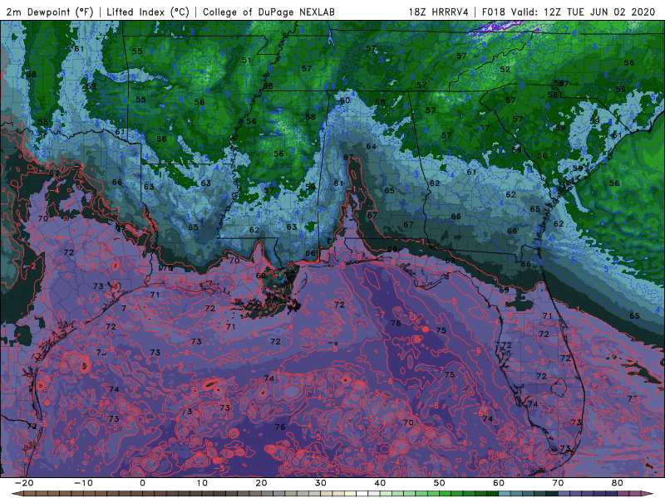This screenshot has height=498, width=665.
Task: Click the "30" label on the color scale
Action: 321,483
